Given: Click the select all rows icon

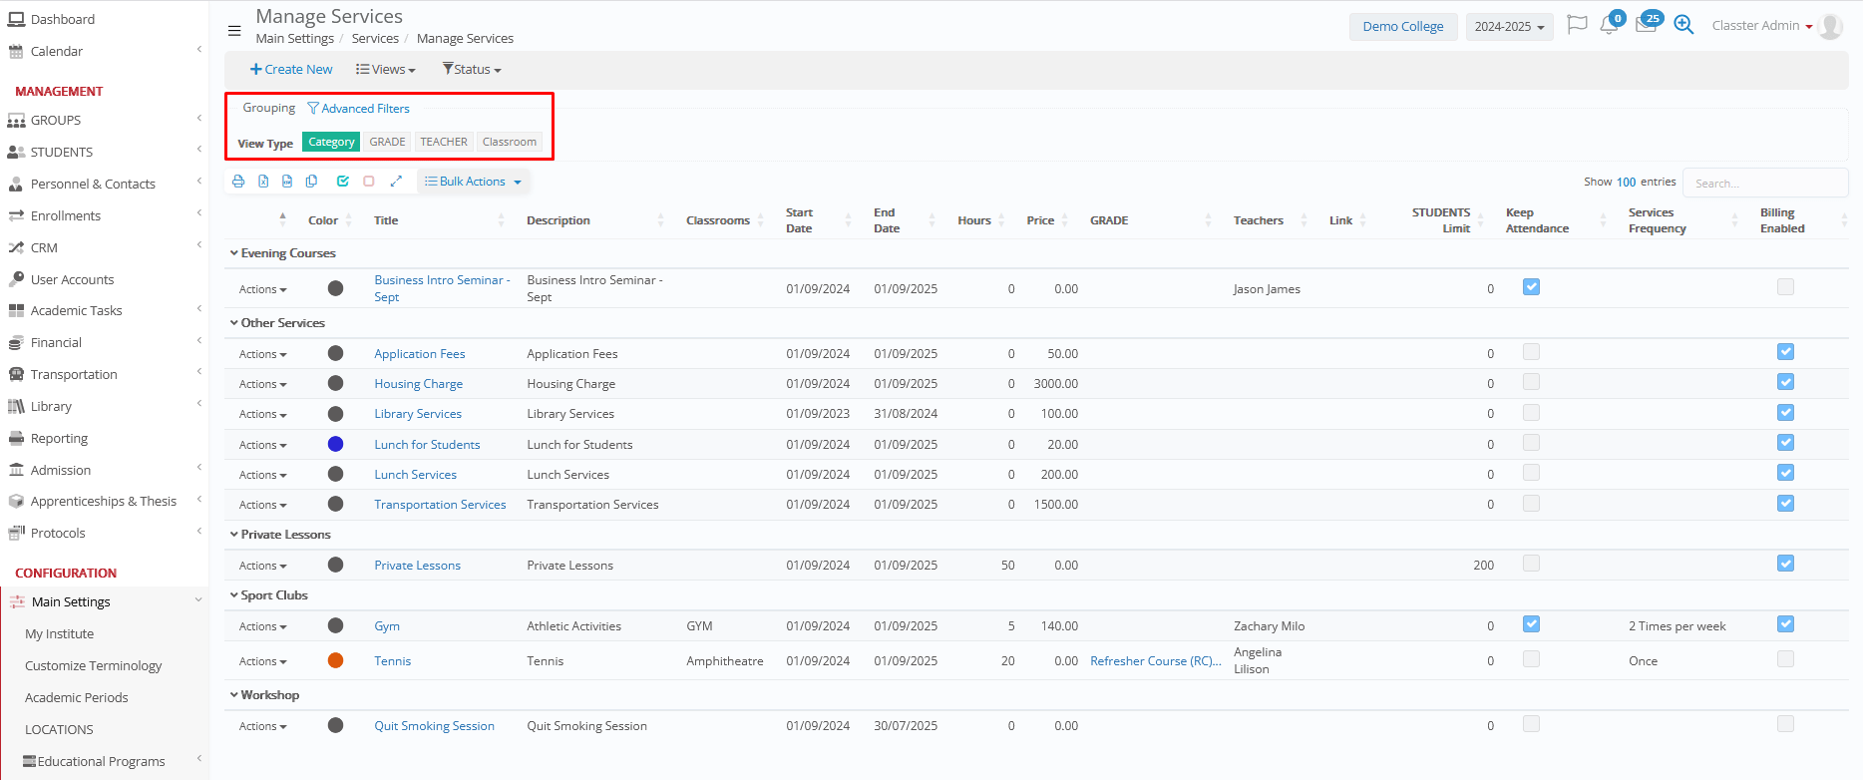Looking at the screenshot, I should 343,182.
